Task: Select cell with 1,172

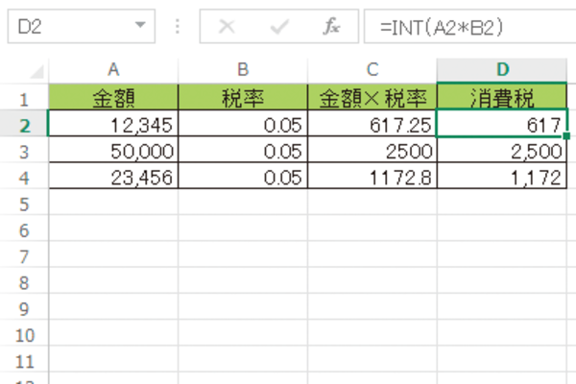Action: [x=502, y=176]
